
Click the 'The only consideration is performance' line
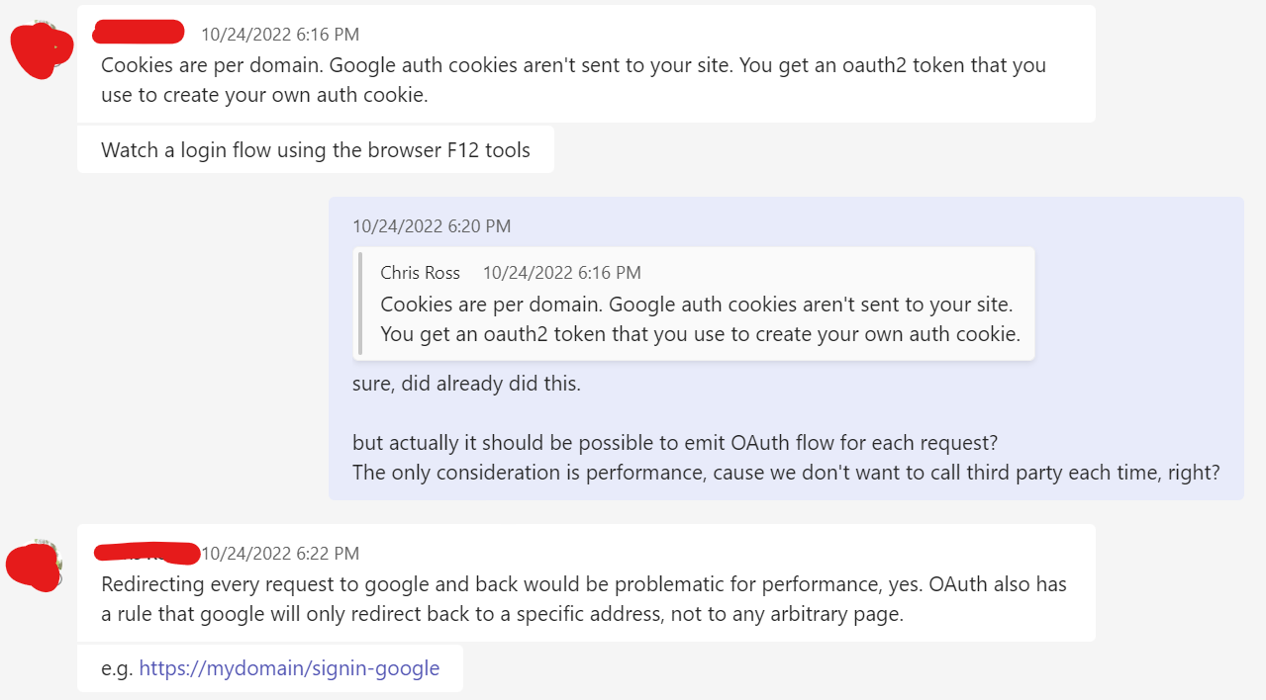click(786, 473)
